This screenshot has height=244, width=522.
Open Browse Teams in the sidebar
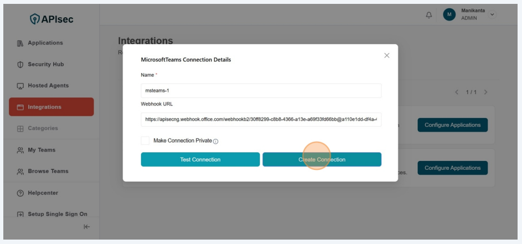tap(48, 171)
